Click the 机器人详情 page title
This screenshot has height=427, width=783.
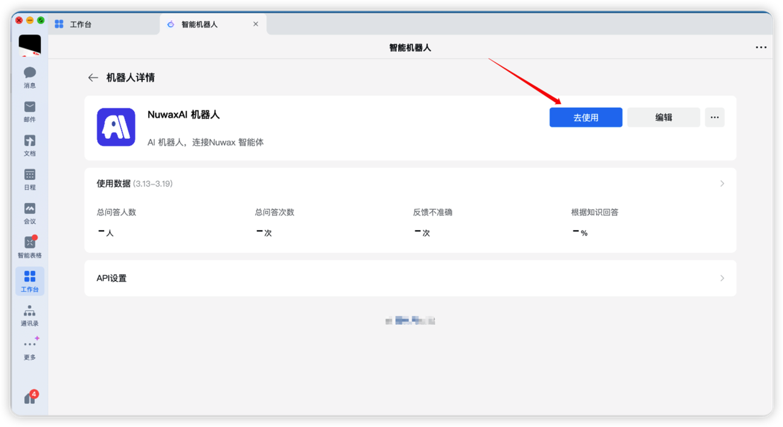tap(130, 78)
